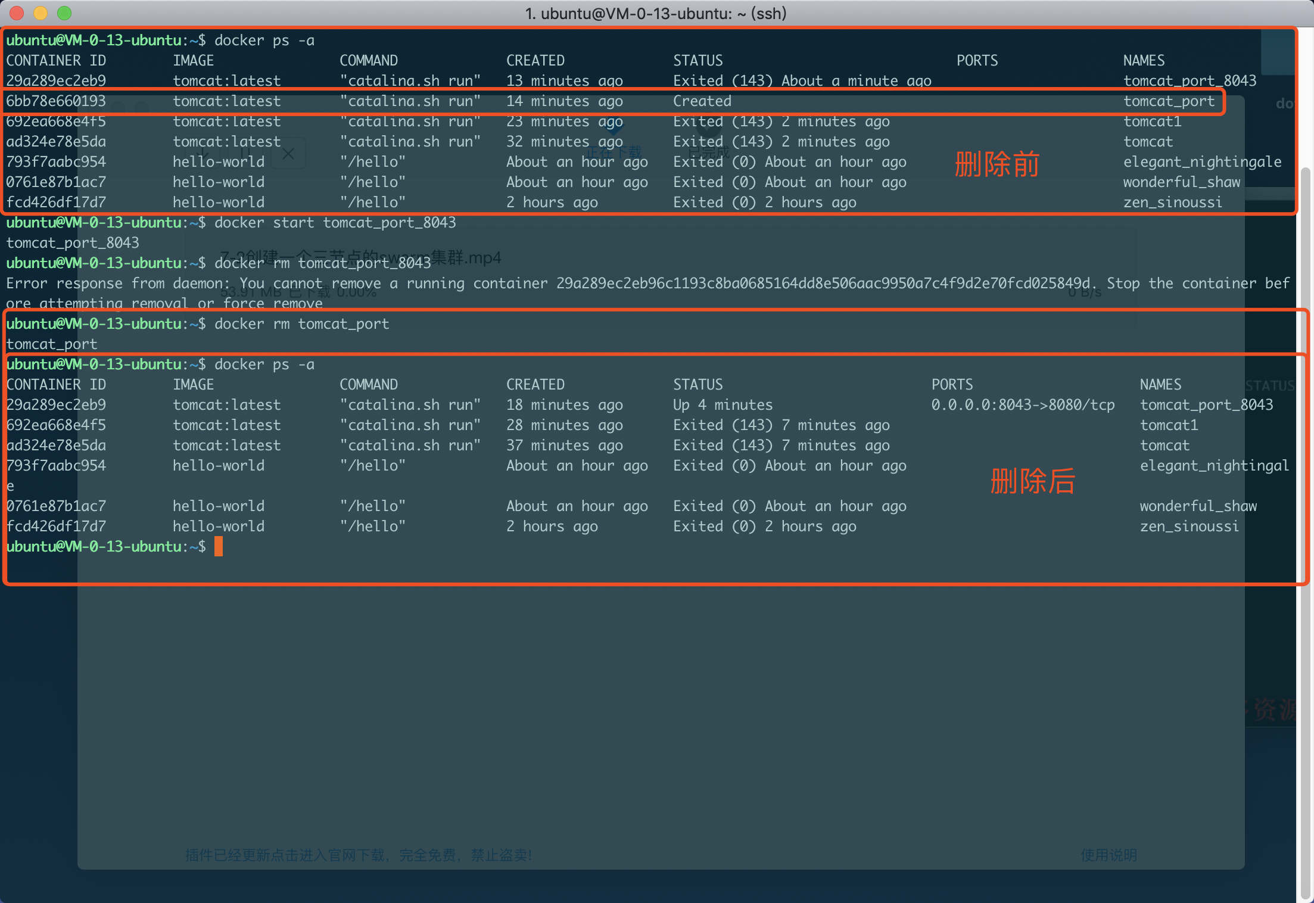This screenshot has height=903, width=1314.
Task: Click the 'Error response from daemon' line
Action: coord(648,293)
